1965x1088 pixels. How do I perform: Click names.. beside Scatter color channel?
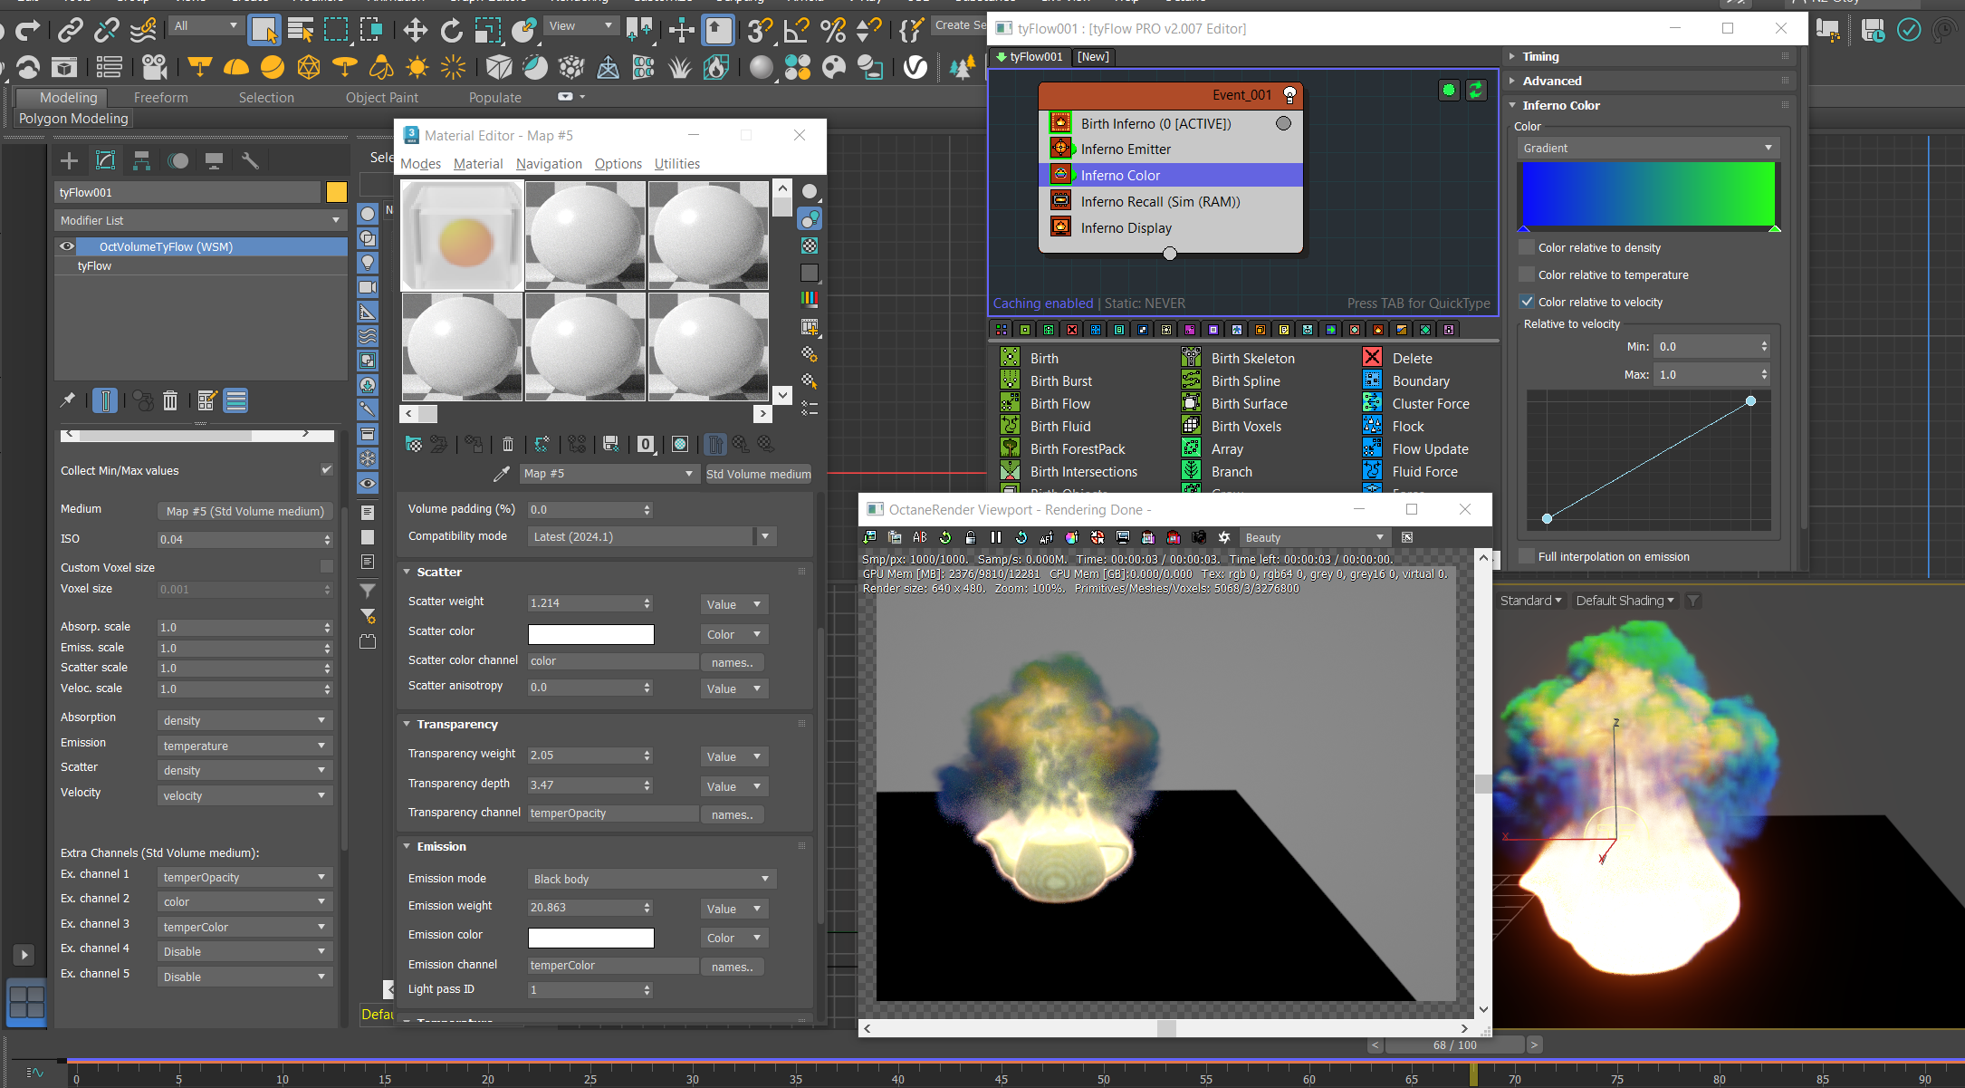pyautogui.click(x=732, y=662)
